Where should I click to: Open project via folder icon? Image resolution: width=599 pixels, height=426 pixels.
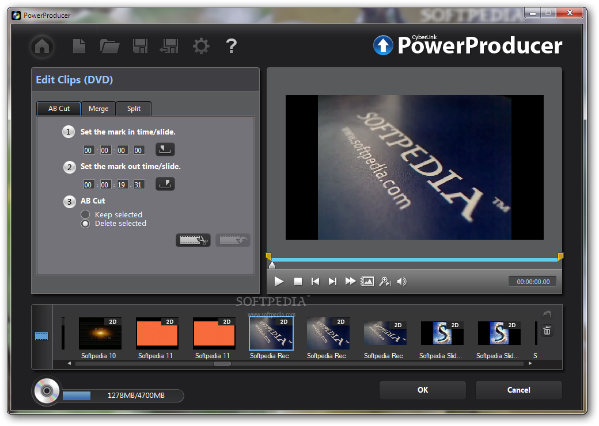(109, 46)
